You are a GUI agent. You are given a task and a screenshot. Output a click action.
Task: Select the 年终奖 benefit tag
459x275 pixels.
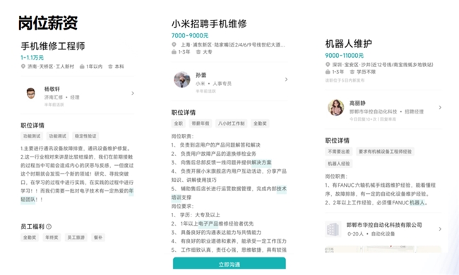[x=52, y=238]
